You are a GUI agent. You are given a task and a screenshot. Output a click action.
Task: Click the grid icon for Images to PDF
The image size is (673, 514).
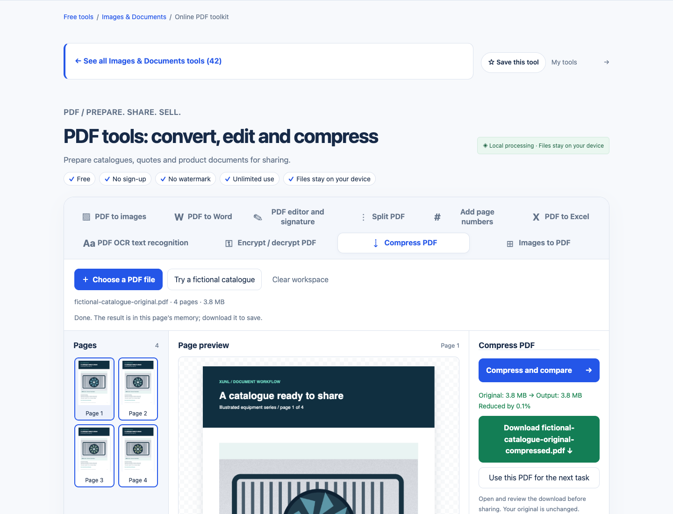510,243
